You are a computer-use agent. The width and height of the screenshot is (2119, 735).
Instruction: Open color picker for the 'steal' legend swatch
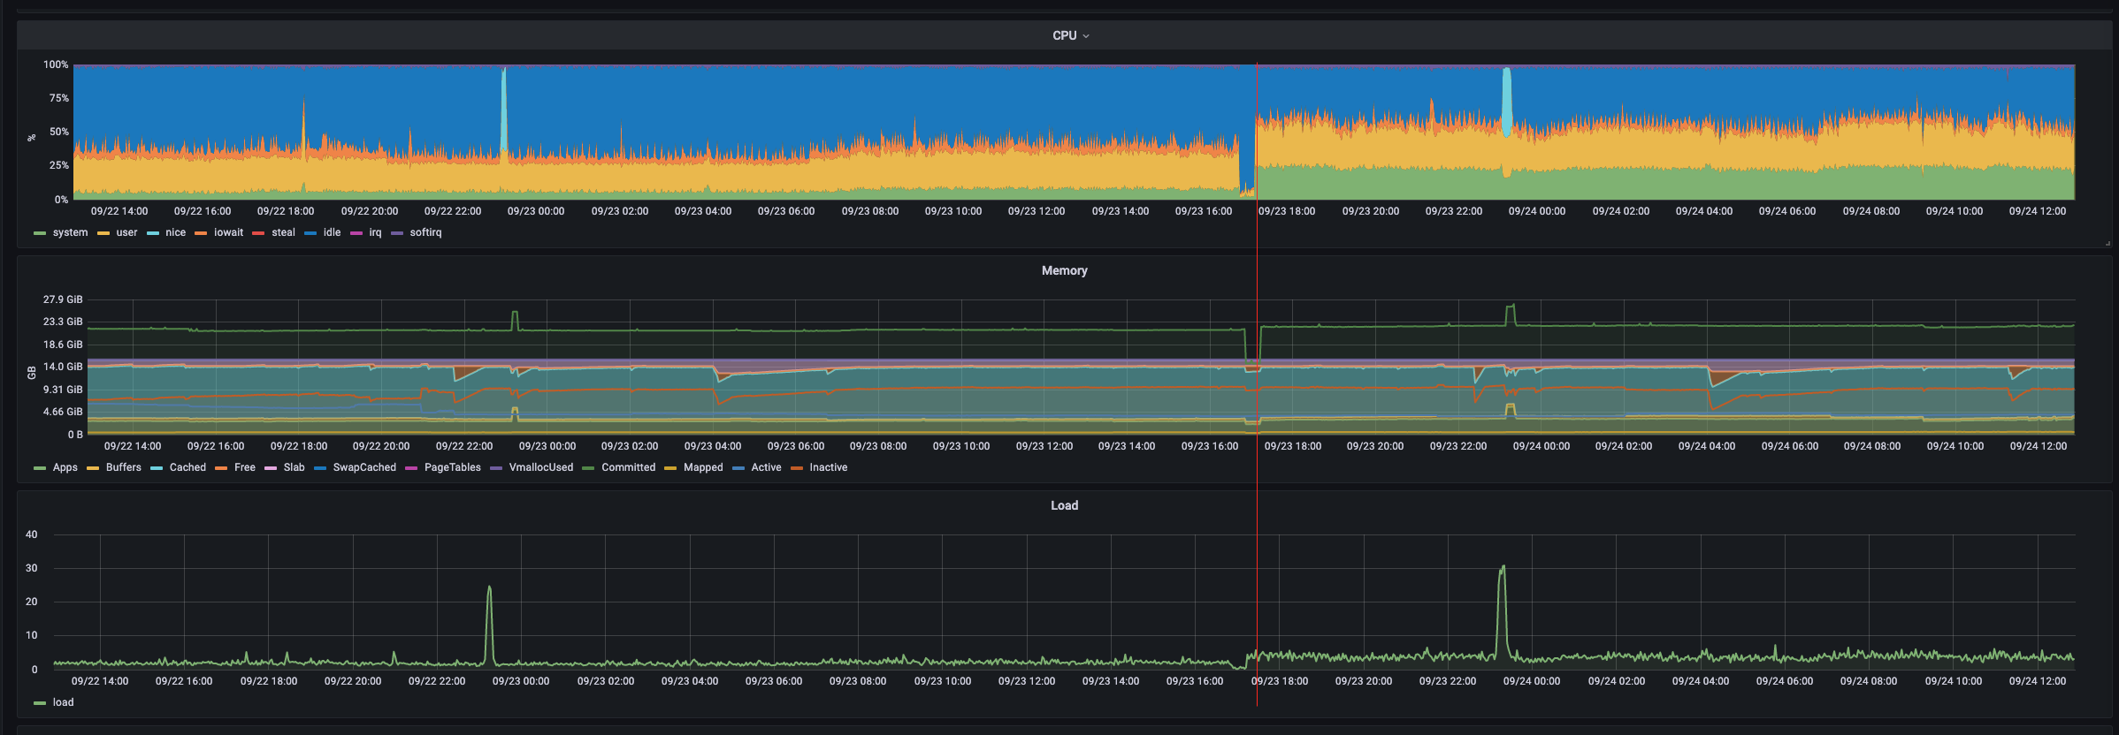coord(258,233)
